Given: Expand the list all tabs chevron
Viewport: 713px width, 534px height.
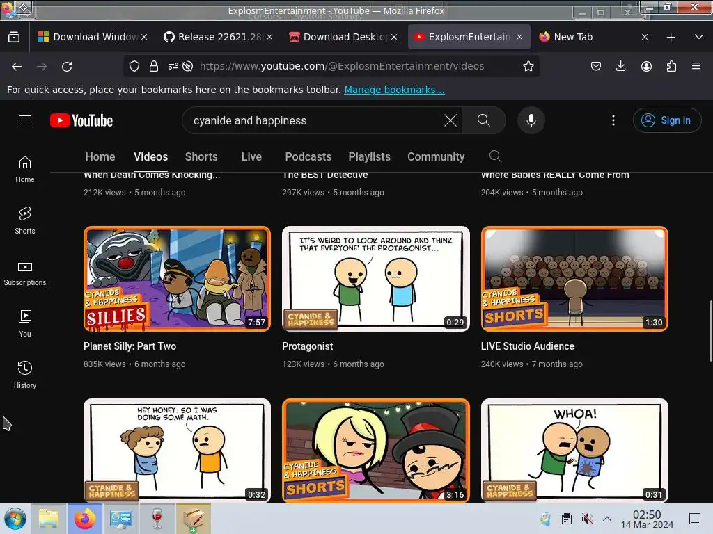Looking at the screenshot, I should pos(699,37).
